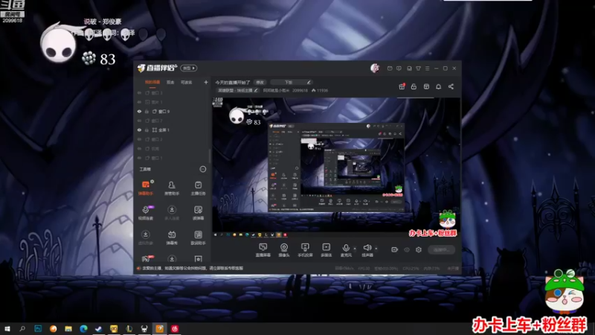Select the 窗口 9 source row
This screenshot has height=335, width=595.
pyautogui.click(x=172, y=111)
